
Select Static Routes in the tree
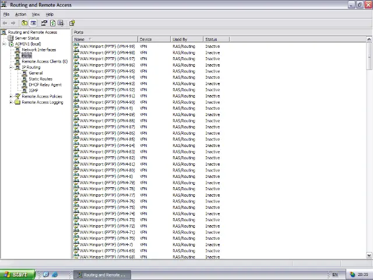40,79
